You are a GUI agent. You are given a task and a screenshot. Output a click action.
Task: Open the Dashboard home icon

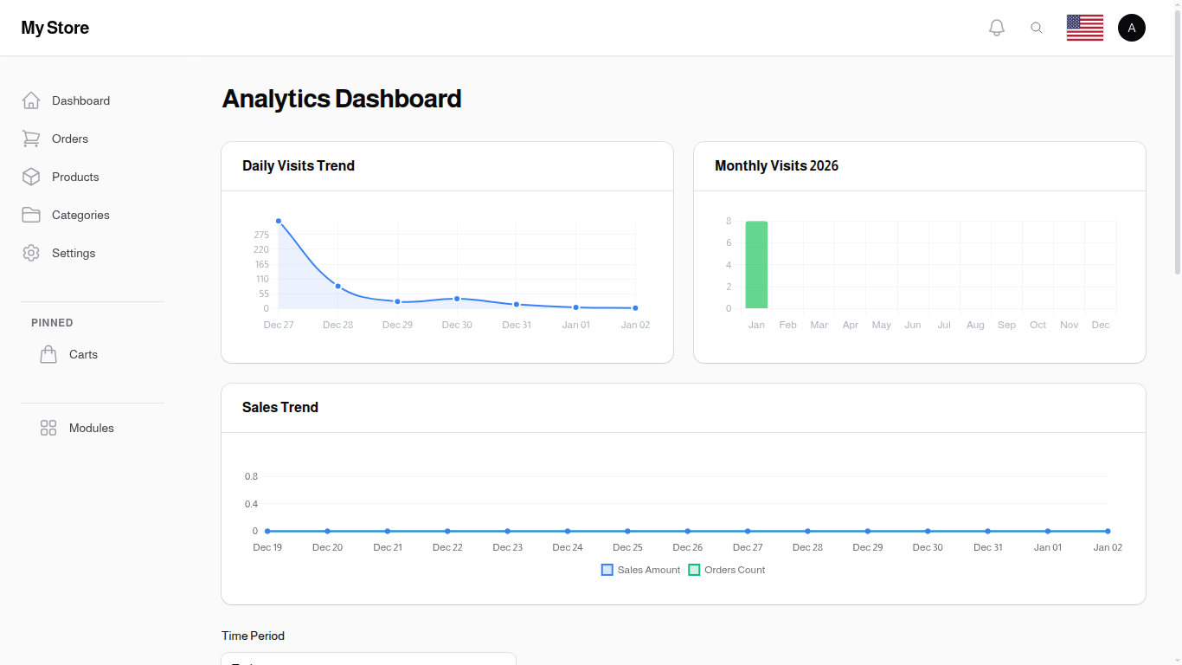pyautogui.click(x=31, y=100)
